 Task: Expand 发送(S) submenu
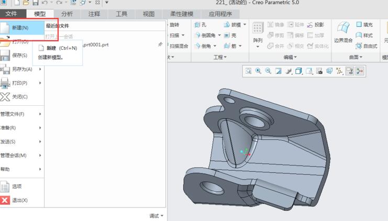22,142
